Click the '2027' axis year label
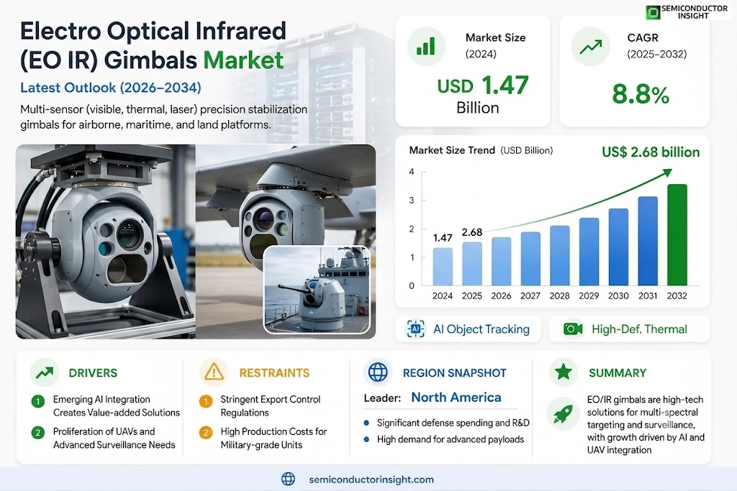Screen dimensions: 737x491 pyautogui.click(x=530, y=295)
